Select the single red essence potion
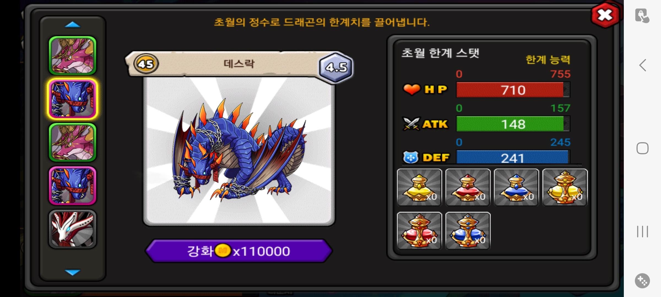This screenshot has height=297, width=661. coord(468,187)
